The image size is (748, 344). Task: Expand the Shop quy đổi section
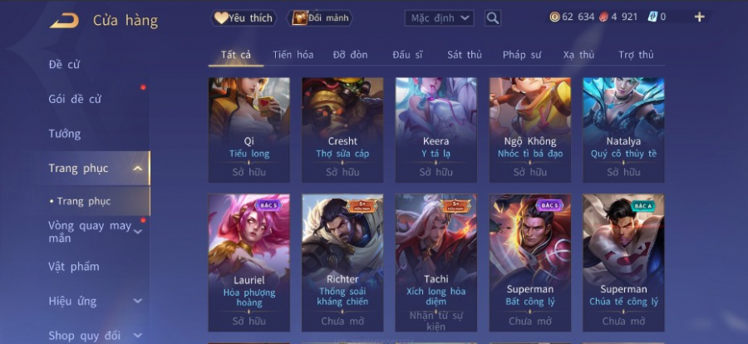point(138,336)
